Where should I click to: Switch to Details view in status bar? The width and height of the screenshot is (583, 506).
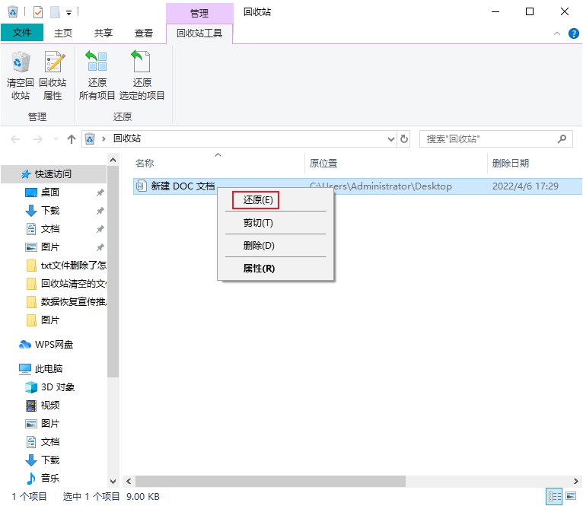click(x=555, y=496)
